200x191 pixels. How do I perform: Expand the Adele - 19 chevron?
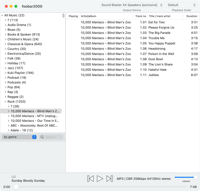pyautogui.click(x=9, y=130)
